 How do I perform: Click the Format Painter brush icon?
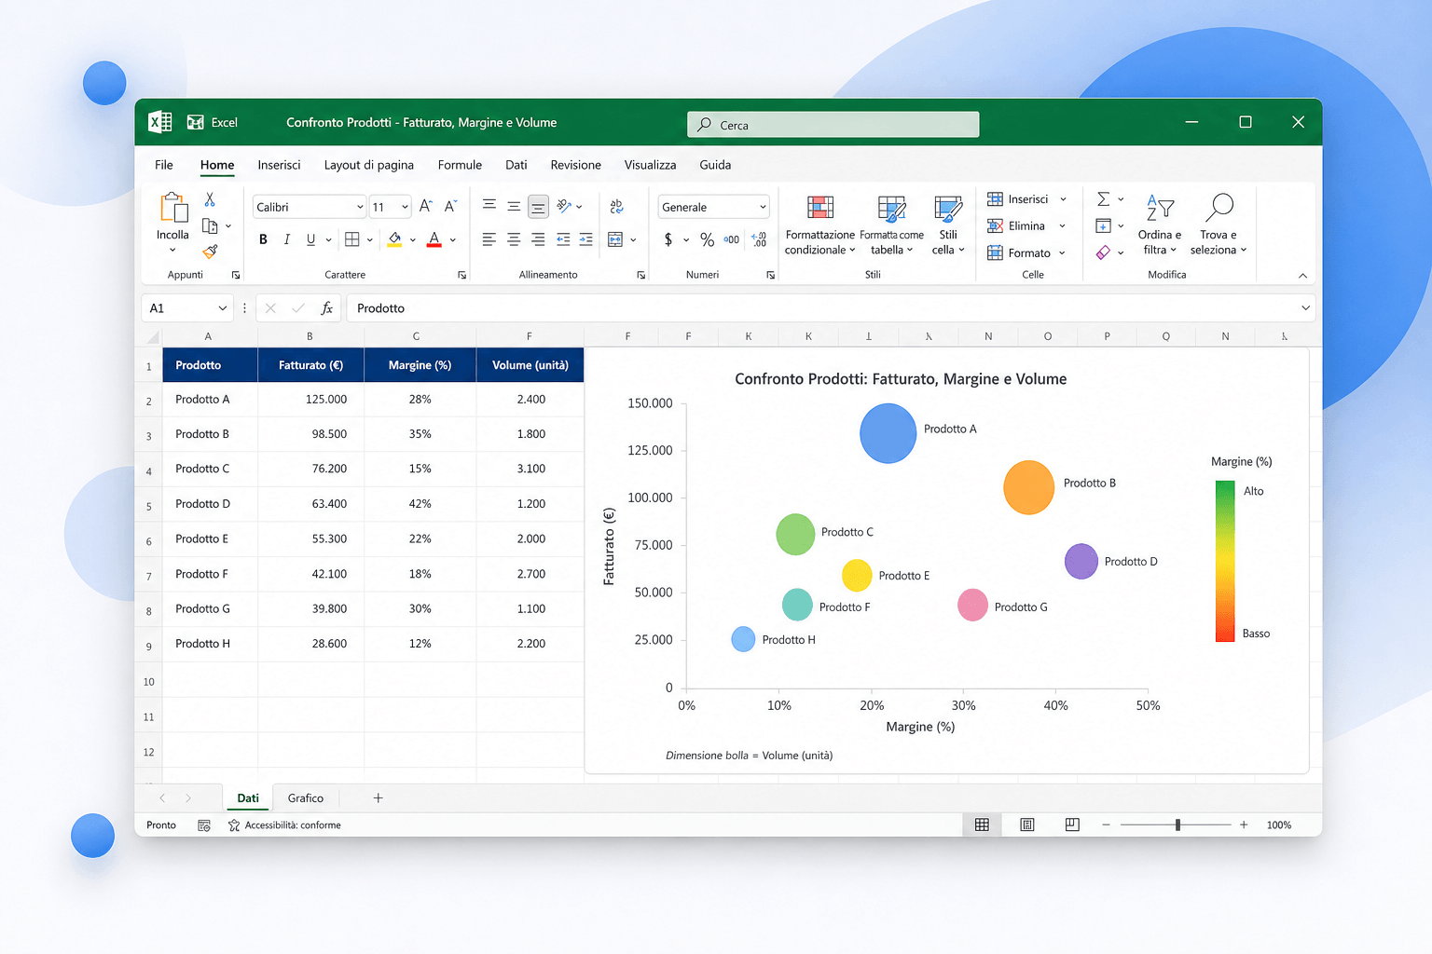pyautogui.click(x=211, y=252)
